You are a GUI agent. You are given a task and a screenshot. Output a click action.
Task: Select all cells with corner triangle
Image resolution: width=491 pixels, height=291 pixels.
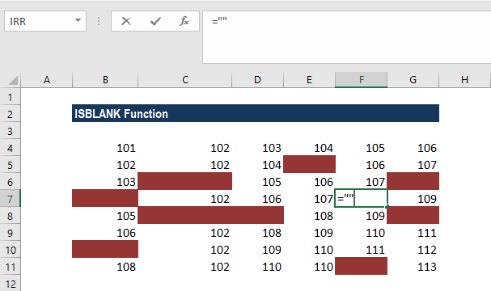(13, 81)
